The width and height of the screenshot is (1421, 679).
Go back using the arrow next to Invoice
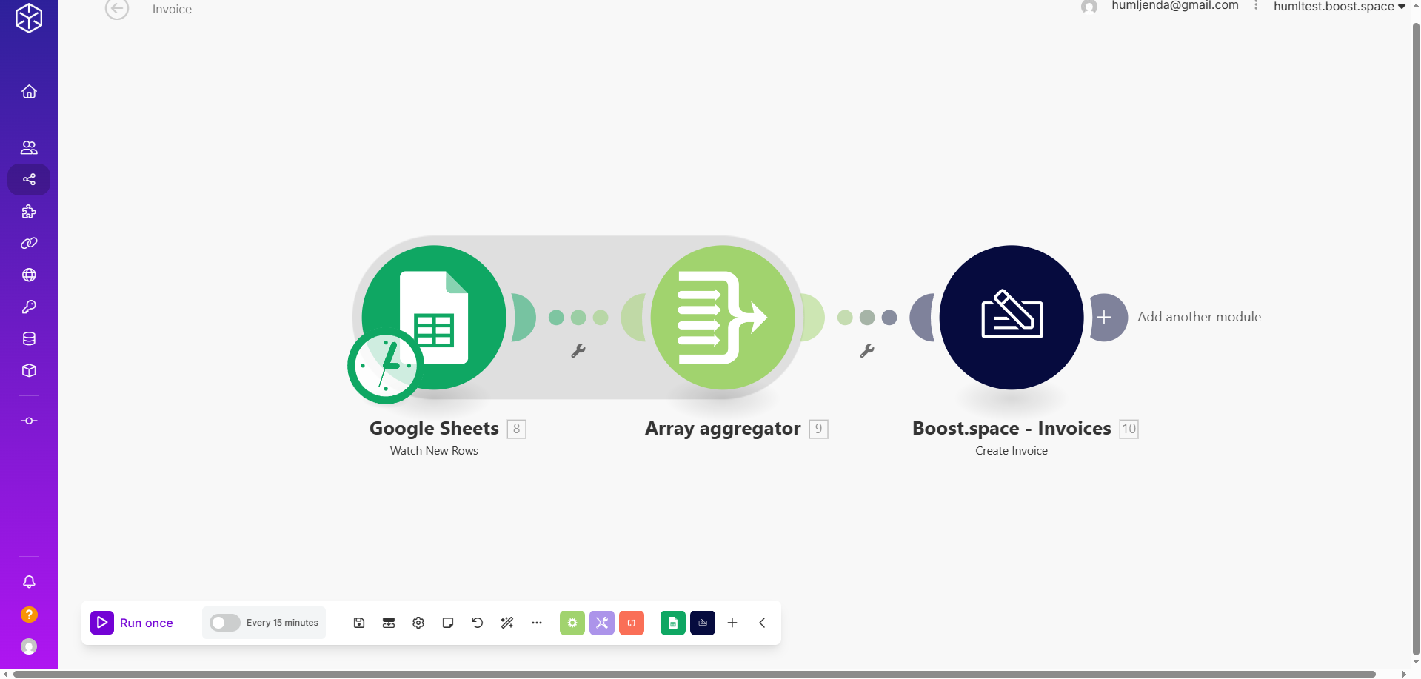117,9
